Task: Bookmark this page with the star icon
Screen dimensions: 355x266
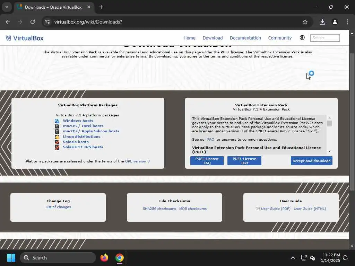Action: (x=305, y=22)
